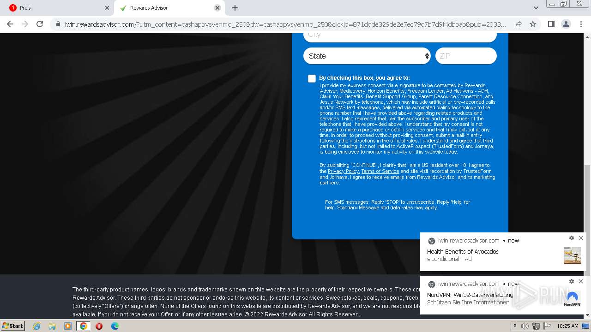The width and height of the screenshot is (591, 332).
Task: Open a new browser tab
Action: (x=235, y=8)
